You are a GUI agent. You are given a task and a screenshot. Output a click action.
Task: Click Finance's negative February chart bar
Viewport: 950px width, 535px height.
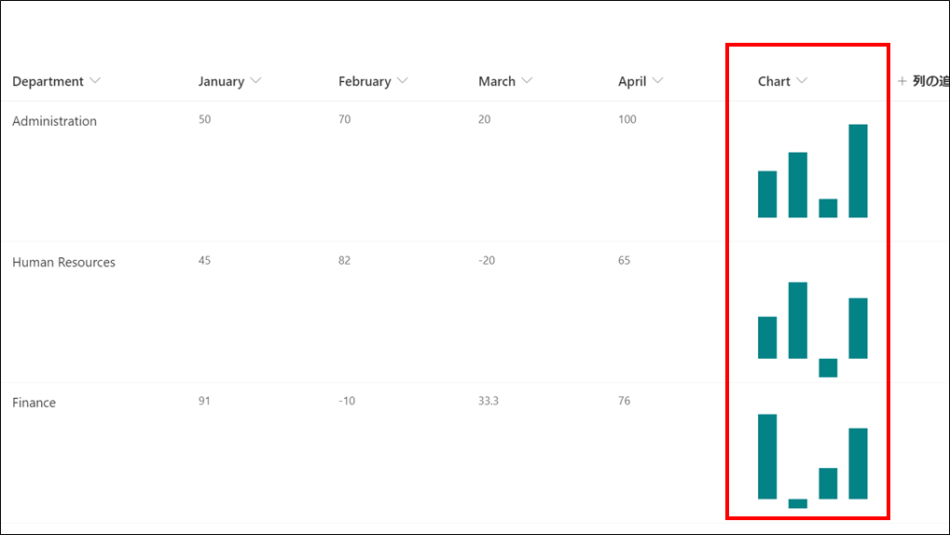click(798, 503)
